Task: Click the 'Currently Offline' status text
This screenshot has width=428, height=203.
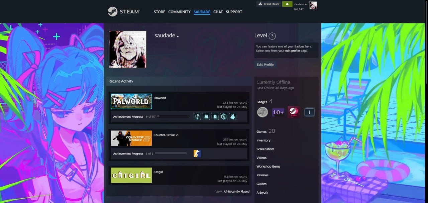Action: pos(273,82)
